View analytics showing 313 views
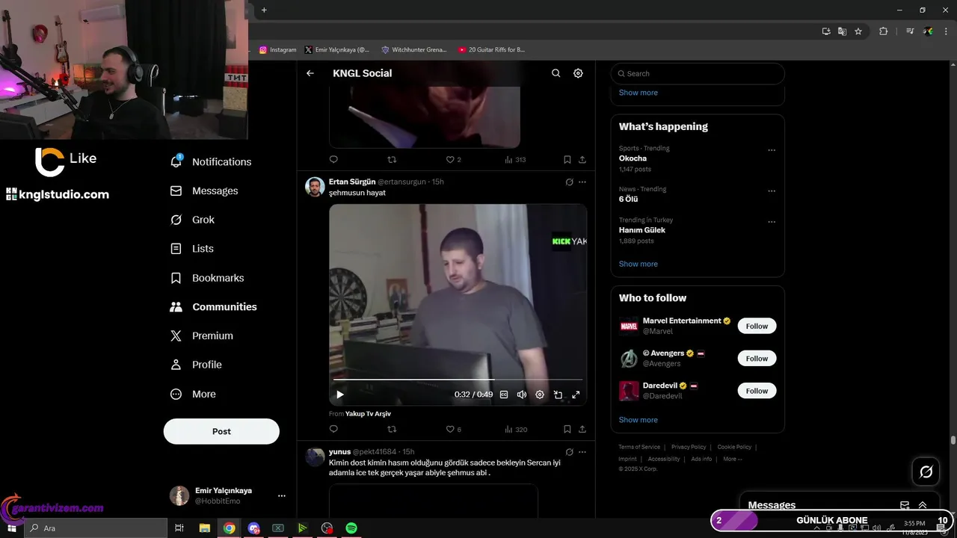This screenshot has height=538, width=957. [515, 159]
